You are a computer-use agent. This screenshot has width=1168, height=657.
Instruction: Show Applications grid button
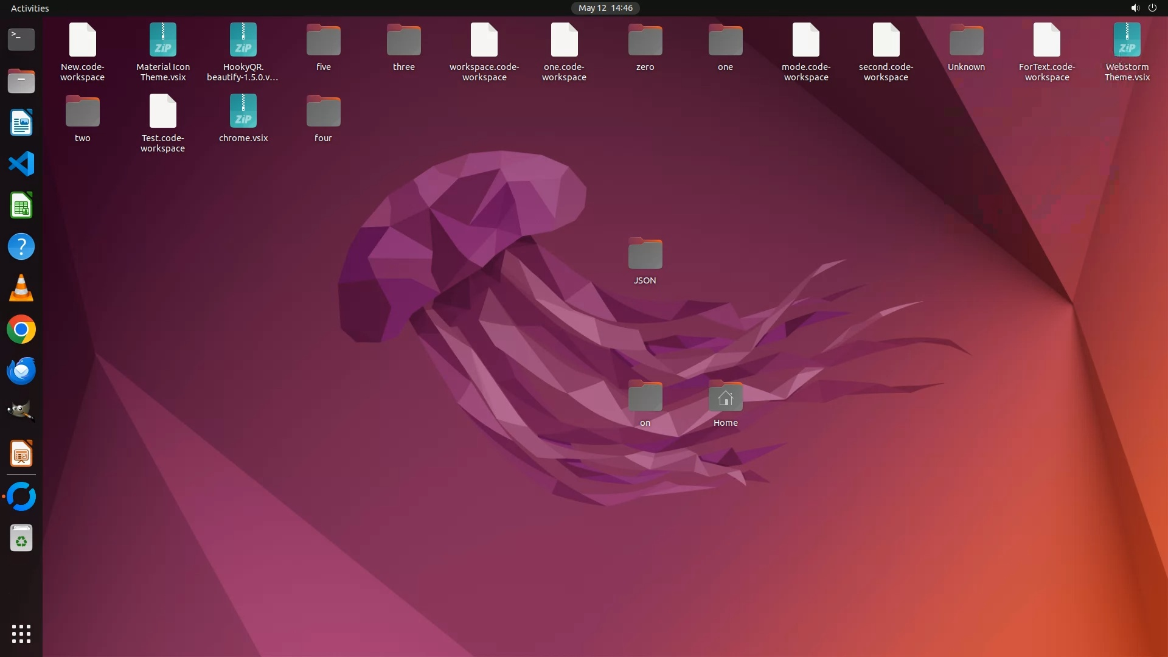coord(21,634)
